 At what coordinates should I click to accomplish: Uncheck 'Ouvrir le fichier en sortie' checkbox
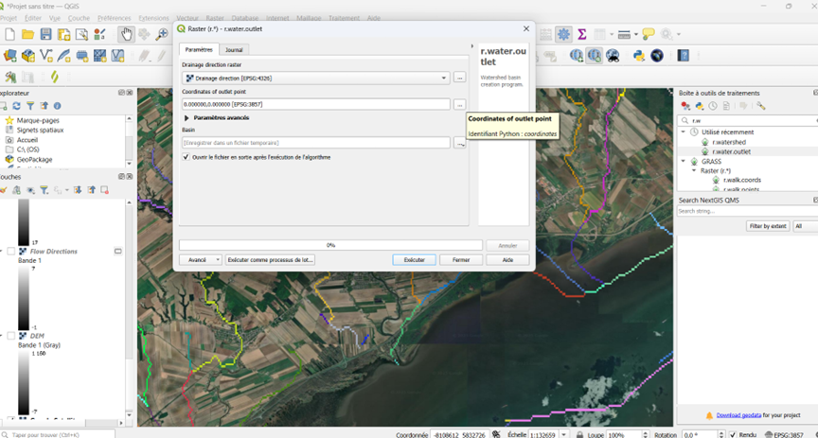click(x=186, y=157)
